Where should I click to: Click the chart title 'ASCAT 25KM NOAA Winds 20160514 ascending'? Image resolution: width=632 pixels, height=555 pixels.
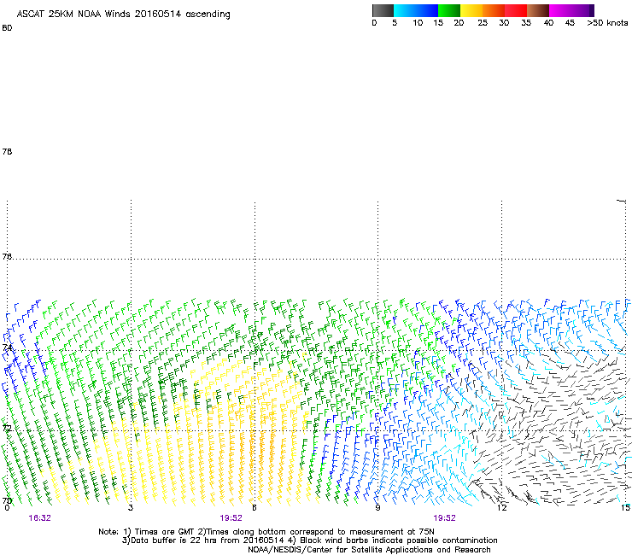[123, 15]
